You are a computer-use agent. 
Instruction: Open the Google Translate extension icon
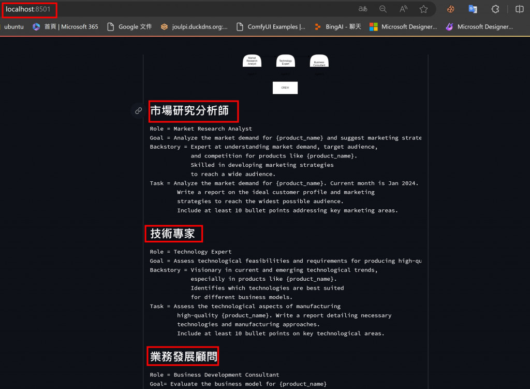point(473,9)
